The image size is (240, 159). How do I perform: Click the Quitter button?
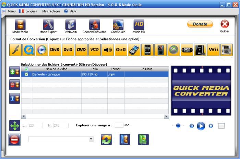[225, 26]
